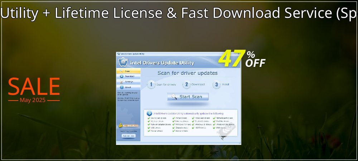Click the orange SALE text
The height and width of the screenshot is (161, 358).
(x=34, y=87)
